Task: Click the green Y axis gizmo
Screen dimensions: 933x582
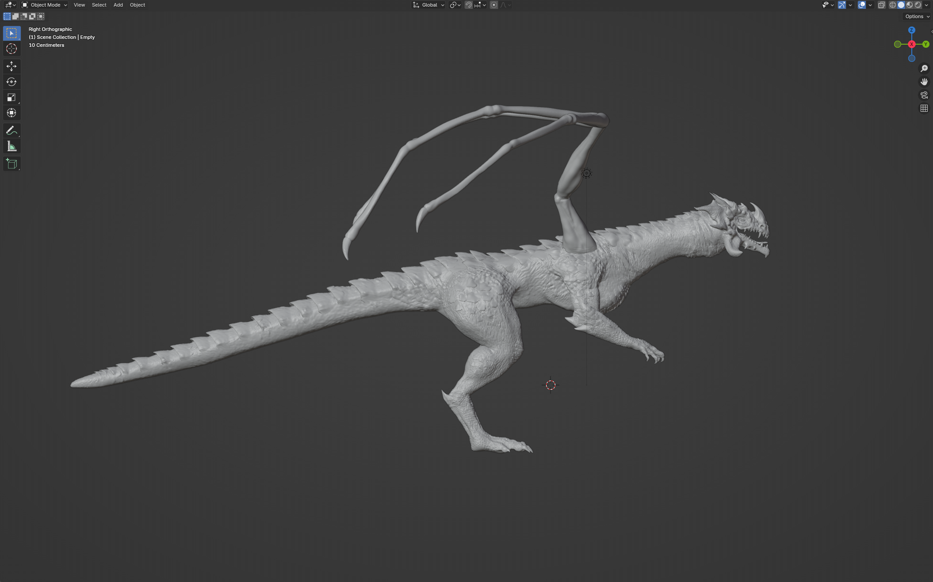Action: coord(925,44)
